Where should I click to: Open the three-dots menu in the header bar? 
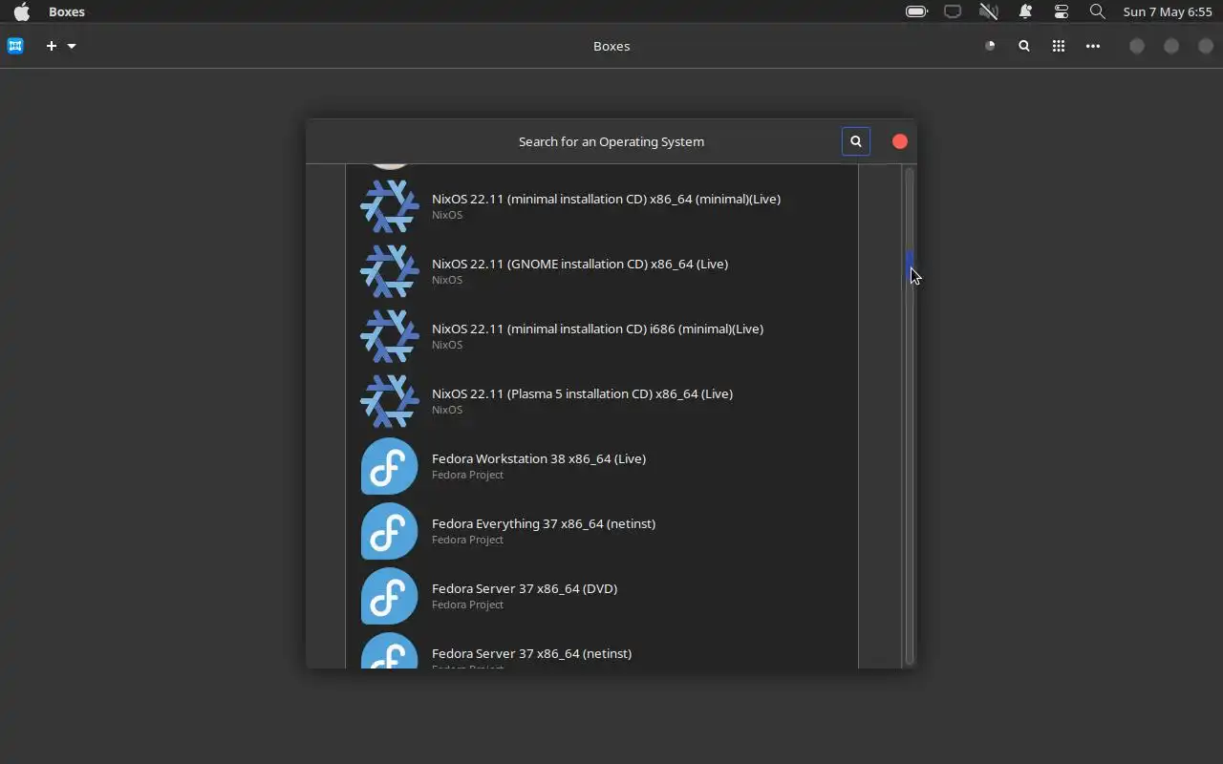(x=1093, y=46)
